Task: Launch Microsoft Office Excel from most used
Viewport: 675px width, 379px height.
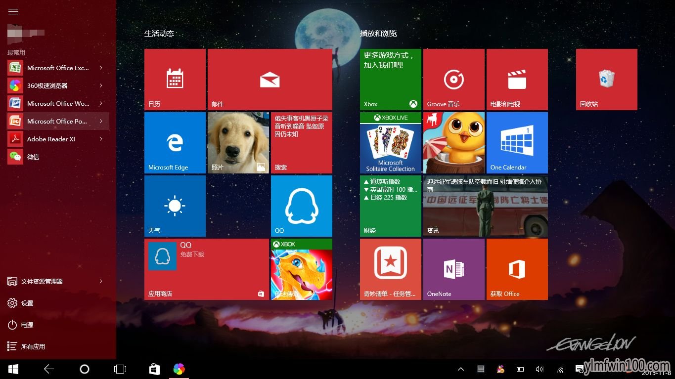Action: [x=58, y=68]
